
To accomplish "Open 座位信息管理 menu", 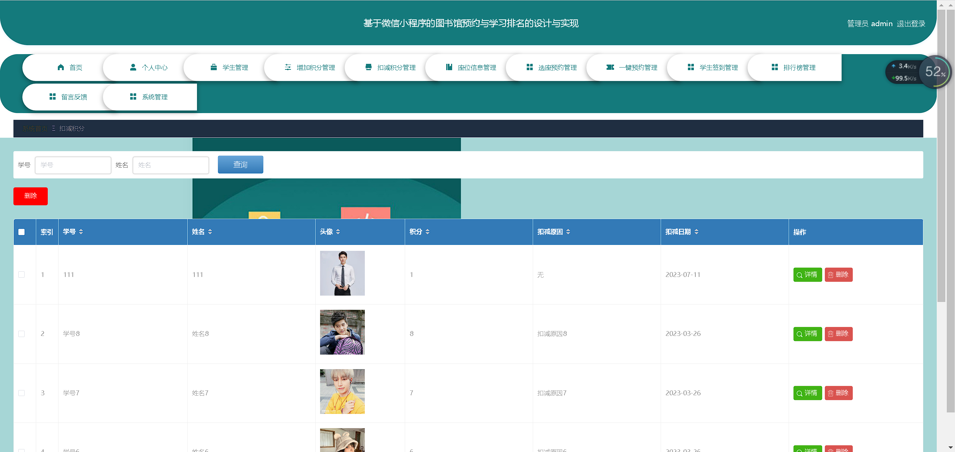I will [x=472, y=68].
